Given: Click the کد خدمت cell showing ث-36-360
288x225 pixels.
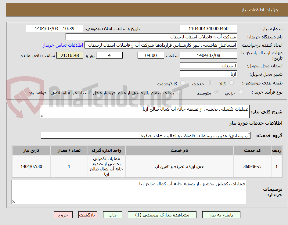Looking at the screenshot, I should pos(252,166).
